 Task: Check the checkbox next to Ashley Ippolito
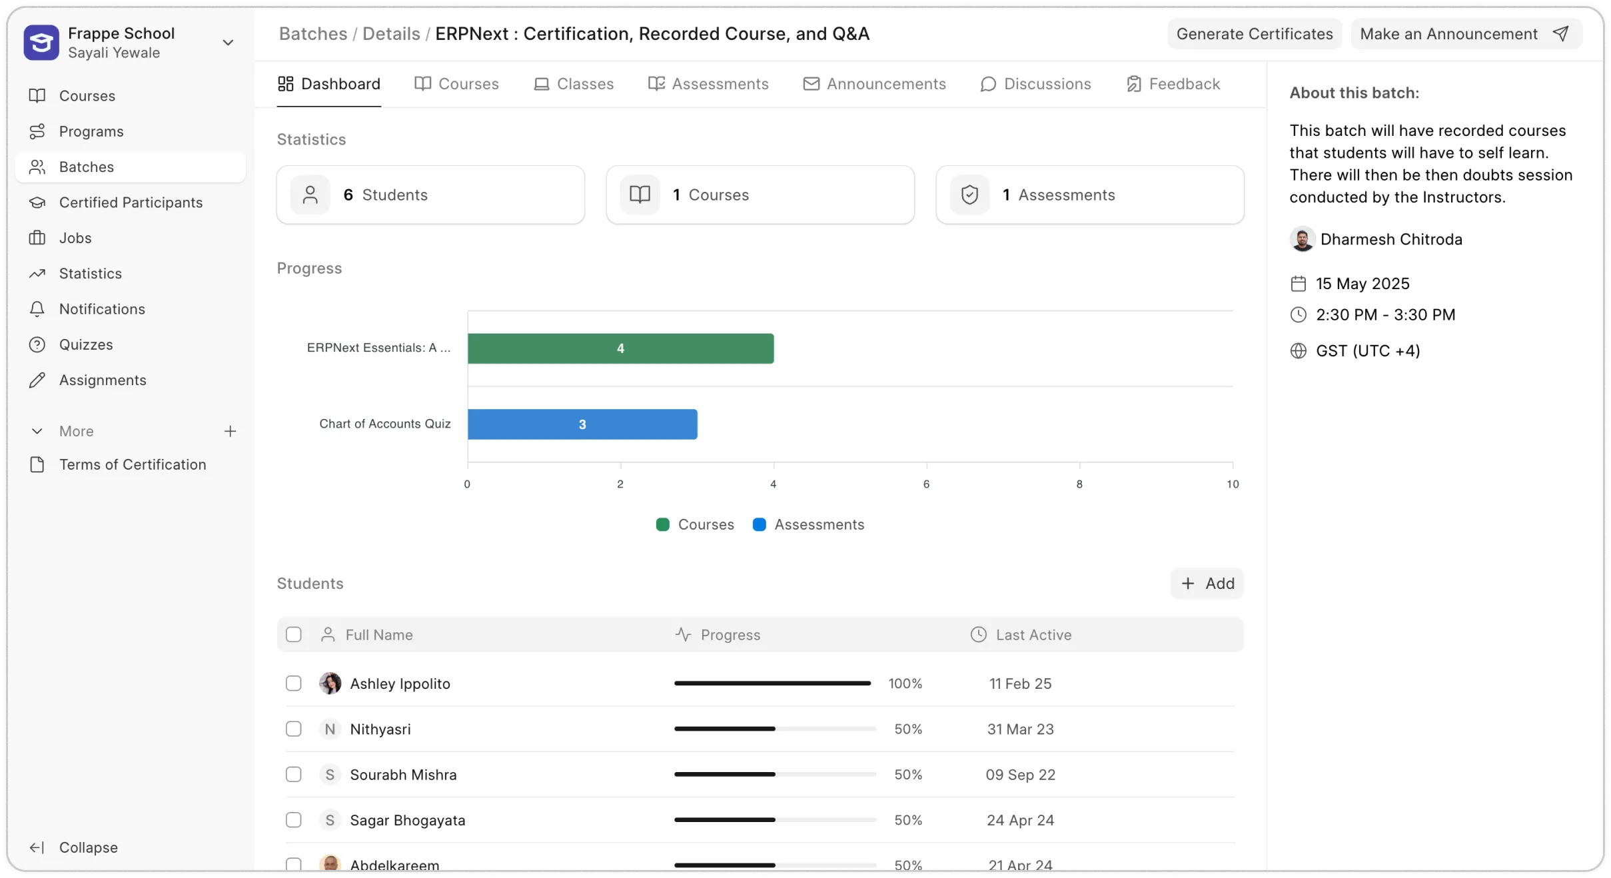click(294, 683)
